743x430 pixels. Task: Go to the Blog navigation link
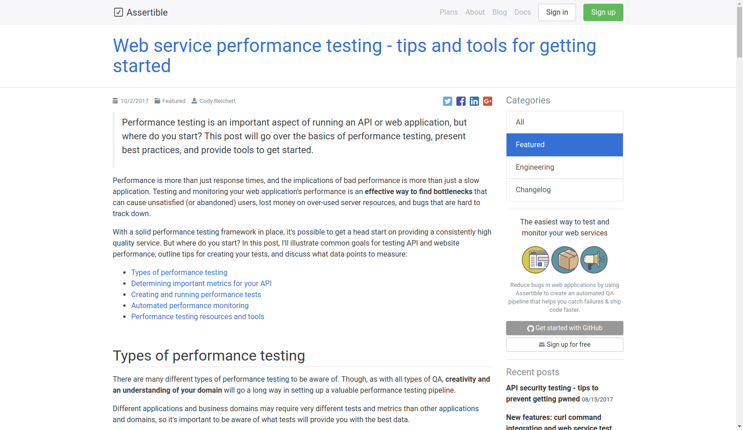pos(500,12)
